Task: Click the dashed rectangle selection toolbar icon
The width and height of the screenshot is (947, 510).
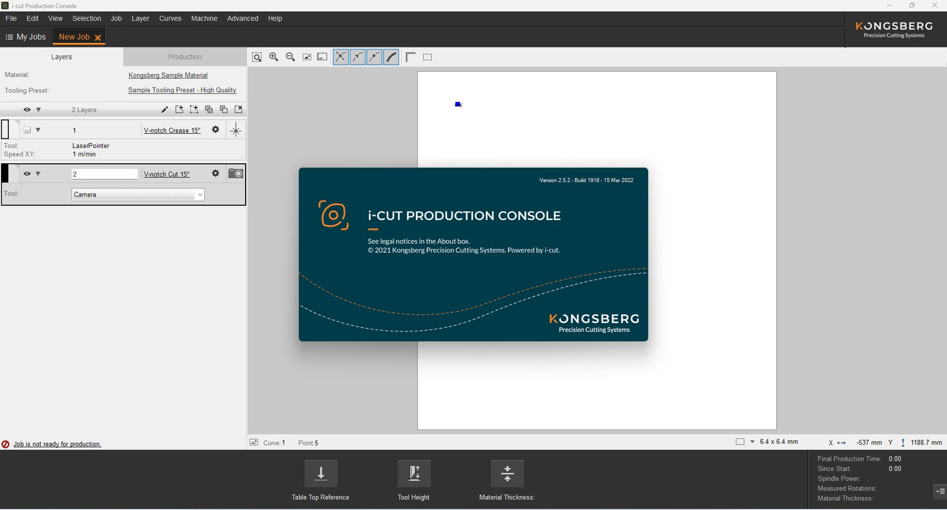Action: (x=427, y=57)
